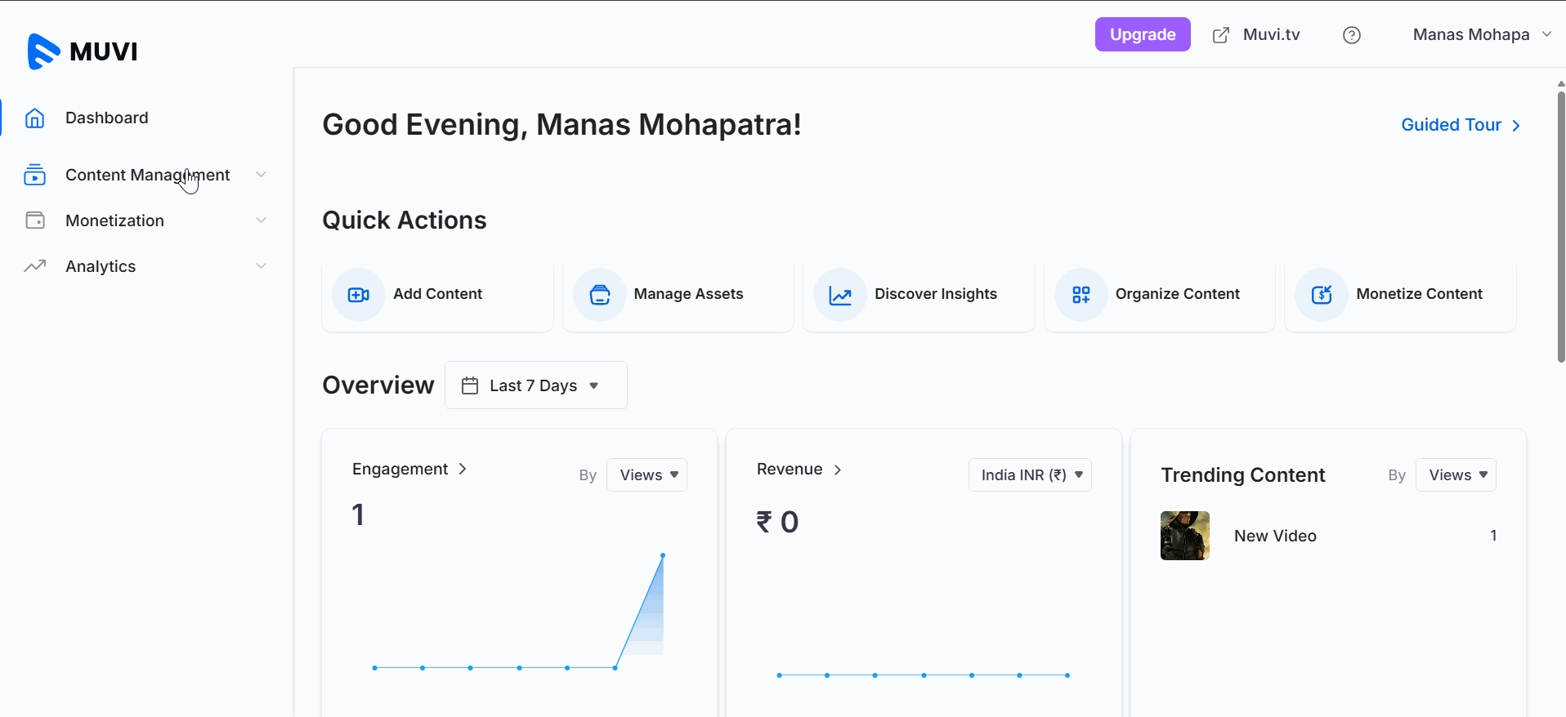Start the Guided Tour link
Viewport: 1566px width, 717px height.
(1460, 125)
